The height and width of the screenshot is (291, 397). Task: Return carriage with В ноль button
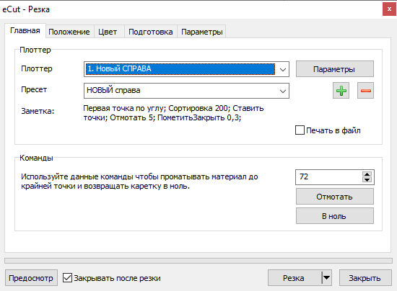(334, 216)
